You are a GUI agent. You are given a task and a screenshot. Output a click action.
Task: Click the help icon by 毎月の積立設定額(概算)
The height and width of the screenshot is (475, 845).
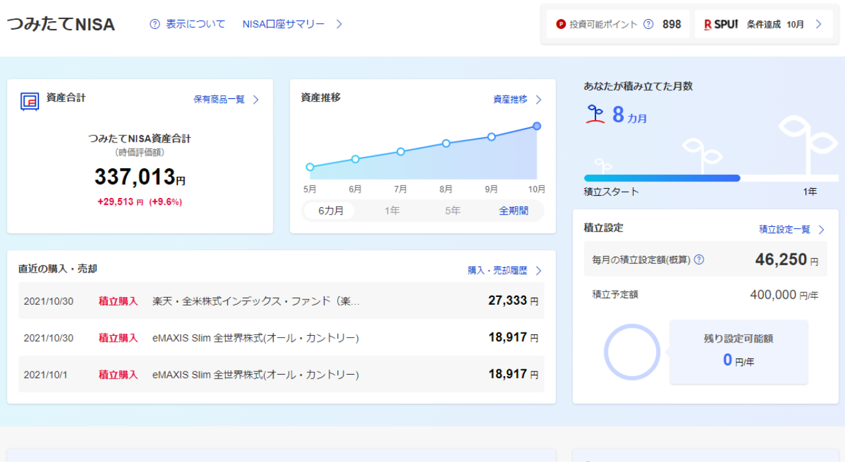699,260
